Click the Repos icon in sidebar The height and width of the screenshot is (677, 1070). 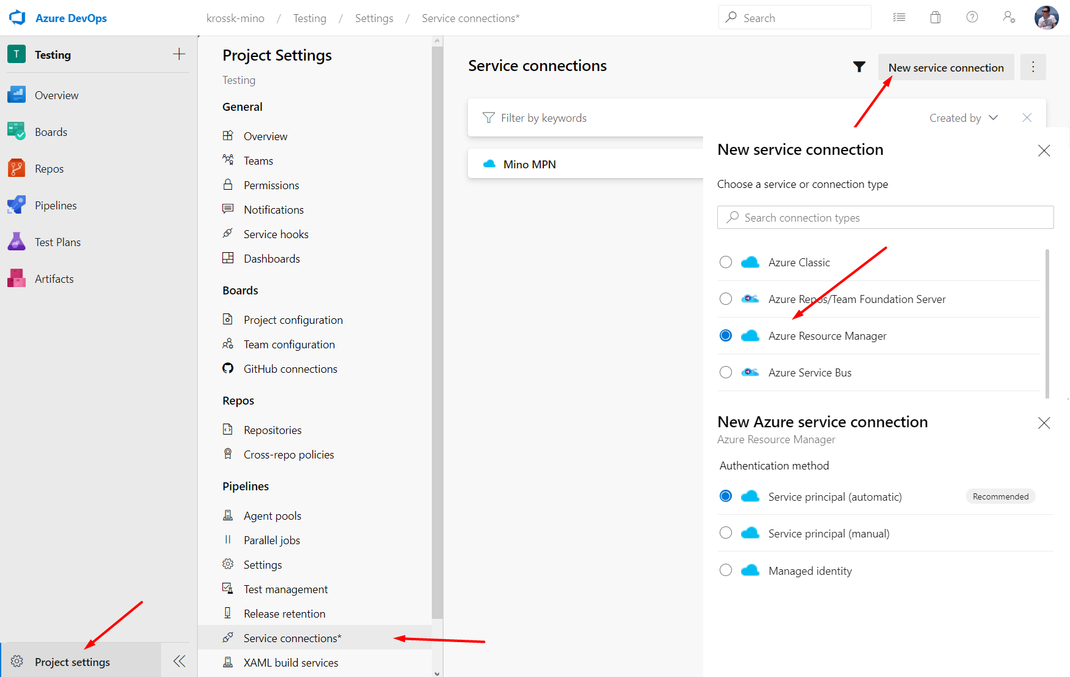pyautogui.click(x=17, y=168)
